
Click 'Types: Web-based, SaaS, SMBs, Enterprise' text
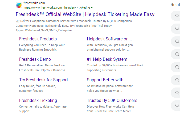[44, 30]
